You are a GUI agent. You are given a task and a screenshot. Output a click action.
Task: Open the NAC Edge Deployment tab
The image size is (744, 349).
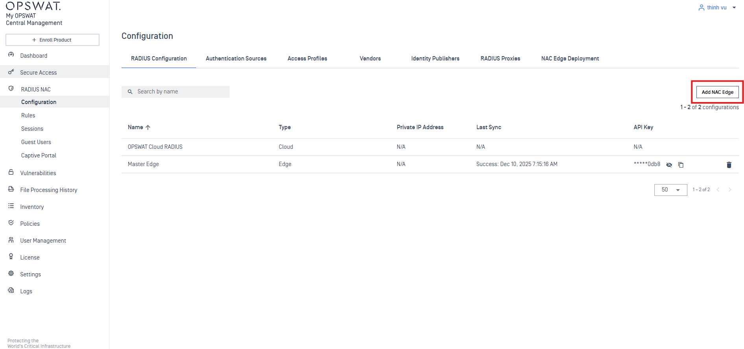click(x=570, y=58)
